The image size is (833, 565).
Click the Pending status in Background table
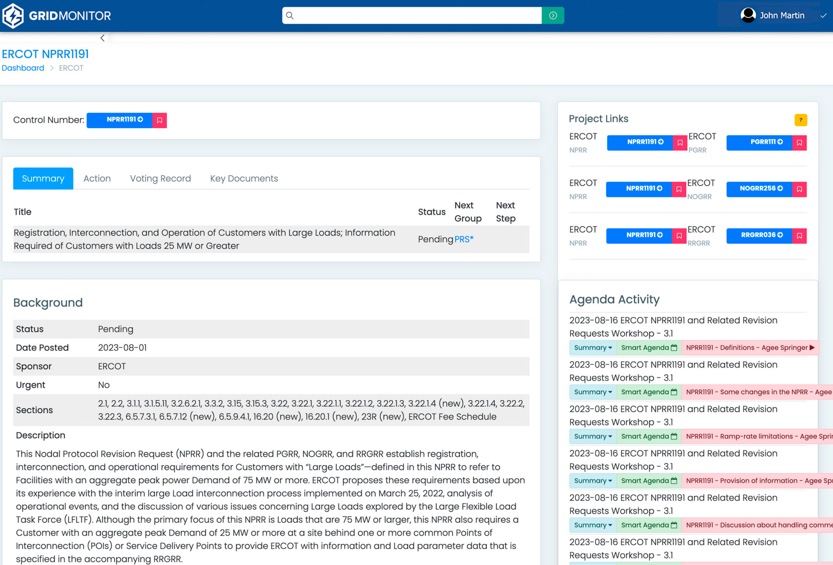[x=115, y=329]
